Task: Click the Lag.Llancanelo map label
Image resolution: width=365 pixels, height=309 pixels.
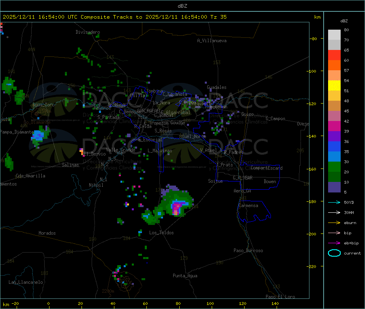Action: (26, 282)
